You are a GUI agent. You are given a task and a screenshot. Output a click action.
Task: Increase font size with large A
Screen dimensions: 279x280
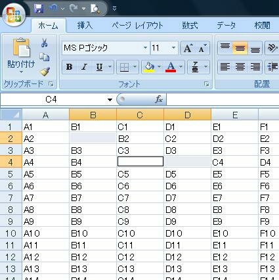click(x=188, y=48)
